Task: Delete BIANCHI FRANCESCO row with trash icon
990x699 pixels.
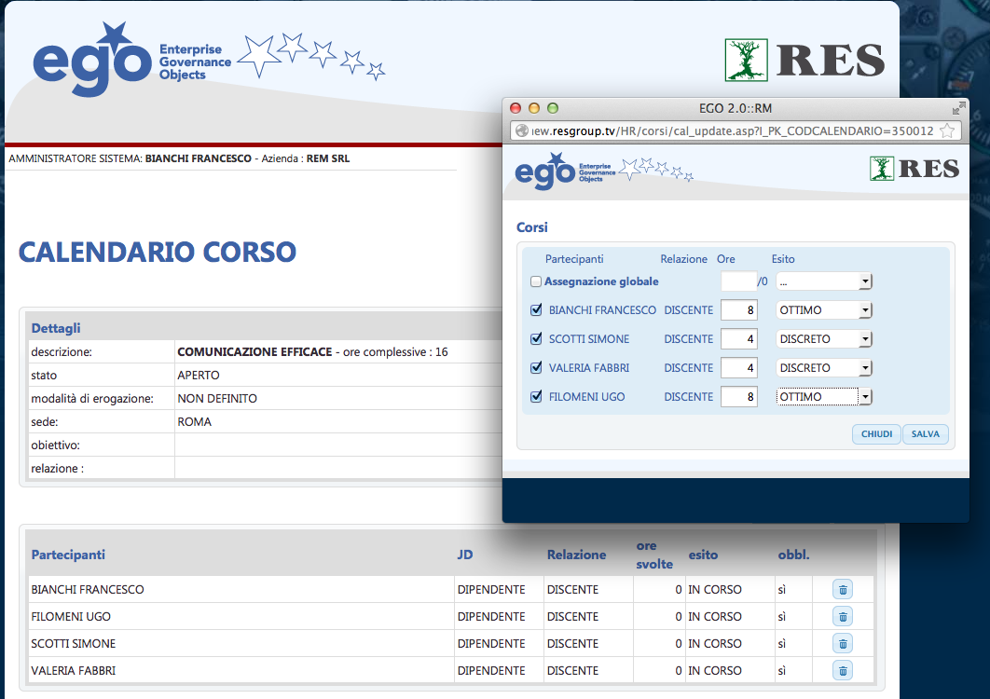Action: pyautogui.click(x=842, y=590)
